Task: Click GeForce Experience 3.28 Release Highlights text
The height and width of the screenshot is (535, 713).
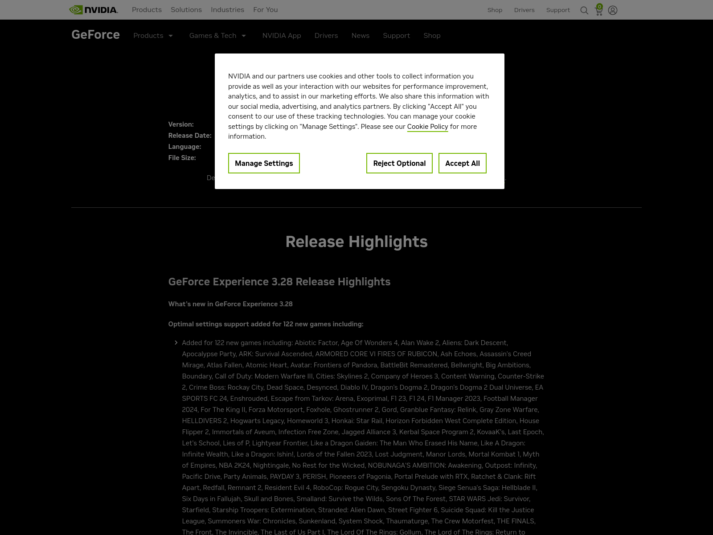Action: coord(279,282)
